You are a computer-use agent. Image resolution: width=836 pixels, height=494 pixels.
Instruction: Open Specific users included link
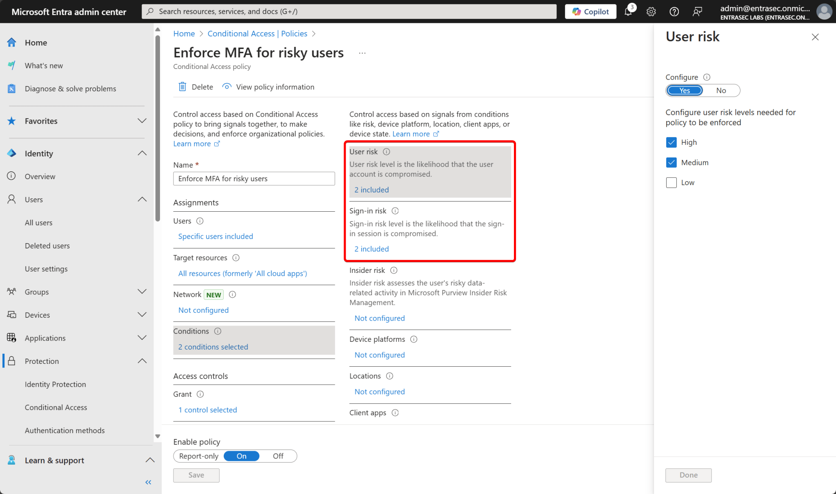point(216,236)
